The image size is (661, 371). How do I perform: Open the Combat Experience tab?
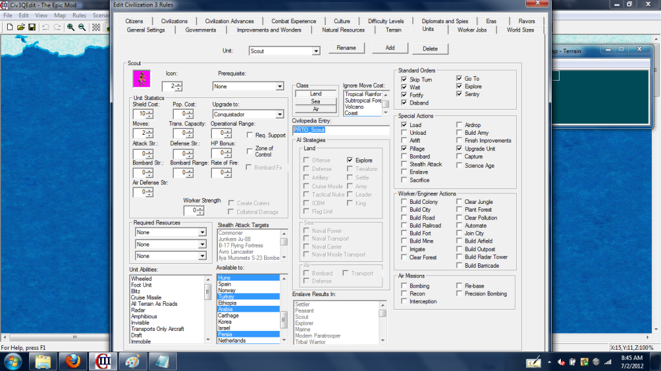293,21
